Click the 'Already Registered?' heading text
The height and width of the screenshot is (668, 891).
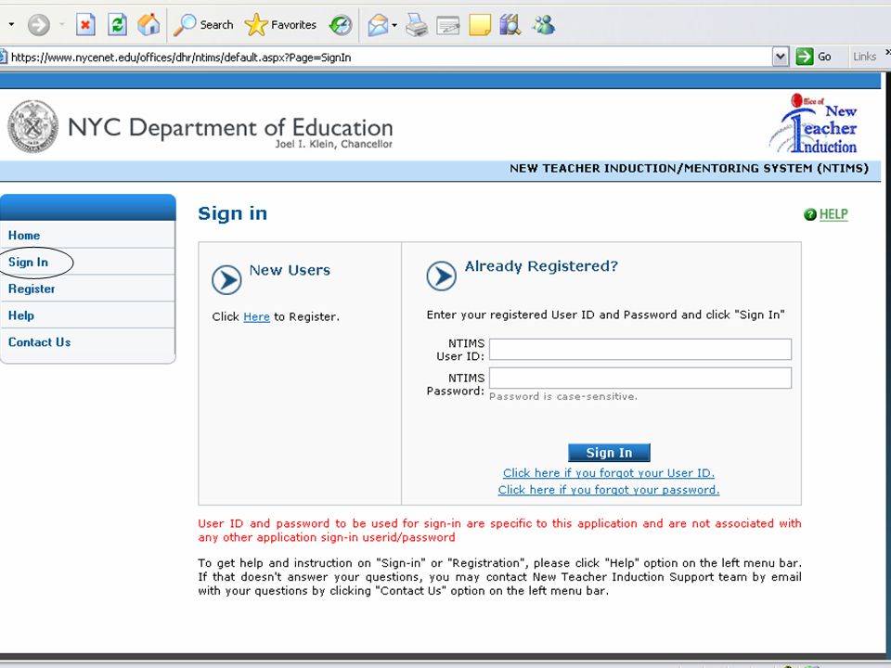pos(541,266)
